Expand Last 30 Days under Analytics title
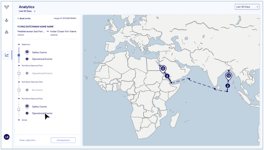 click(27, 11)
